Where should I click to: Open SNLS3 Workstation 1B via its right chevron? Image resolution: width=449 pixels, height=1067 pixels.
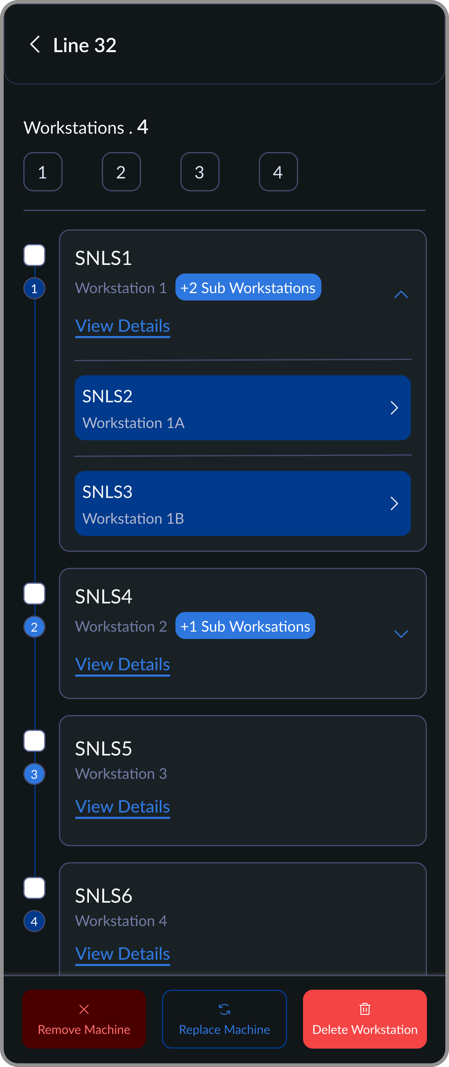click(x=394, y=504)
